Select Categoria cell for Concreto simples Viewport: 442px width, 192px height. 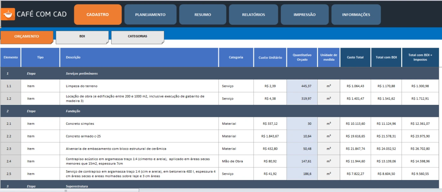pos(236,124)
